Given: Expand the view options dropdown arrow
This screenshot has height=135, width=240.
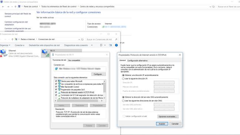Looking at the screenshot, I should pyautogui.click(x=105, y=45).
